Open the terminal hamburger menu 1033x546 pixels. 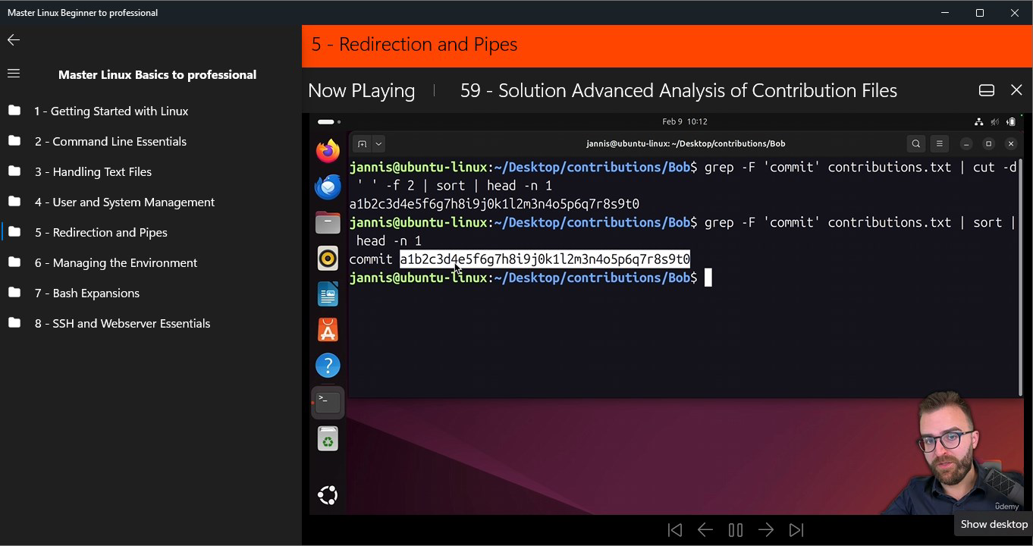(939, 143)
